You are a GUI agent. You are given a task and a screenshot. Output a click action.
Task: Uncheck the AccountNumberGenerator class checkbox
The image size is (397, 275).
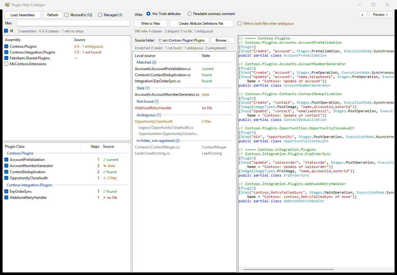pos(6,166)
